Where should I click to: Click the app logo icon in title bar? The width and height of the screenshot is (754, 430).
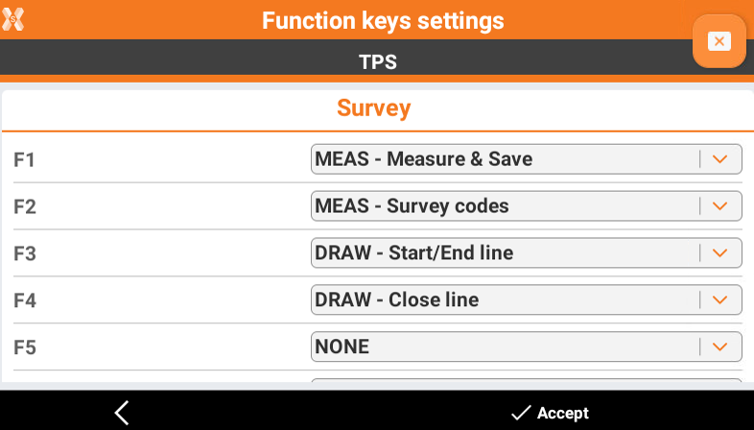(13, 19)
